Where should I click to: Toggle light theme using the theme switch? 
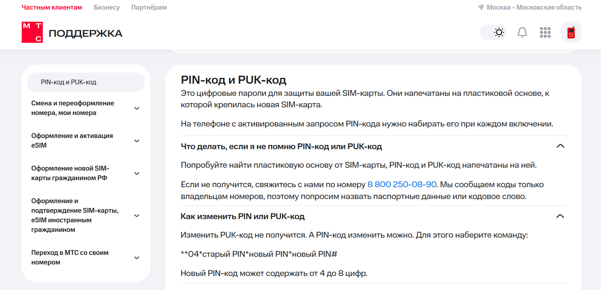tap(493, 32)
